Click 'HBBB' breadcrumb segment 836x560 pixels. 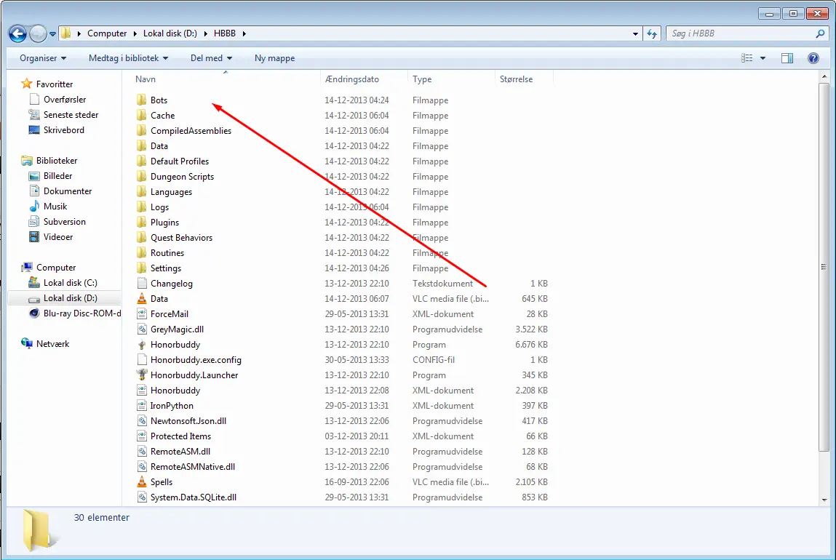(x=225, y=33)
